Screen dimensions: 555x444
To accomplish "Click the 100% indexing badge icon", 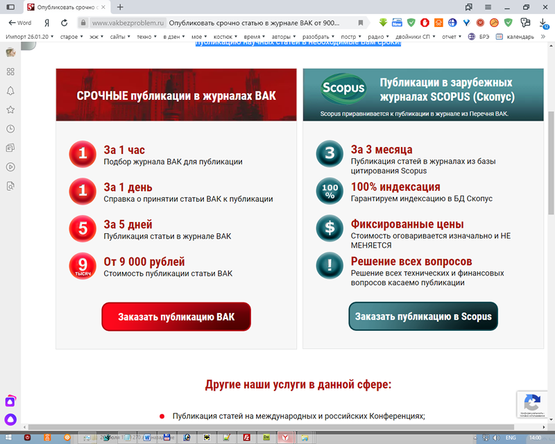I will click(329, 191).
